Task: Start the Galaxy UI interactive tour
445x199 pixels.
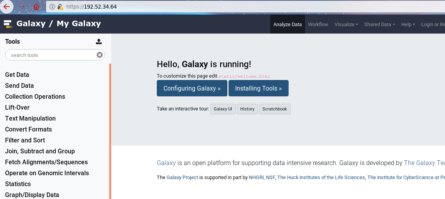Action: tap(223, 109)
